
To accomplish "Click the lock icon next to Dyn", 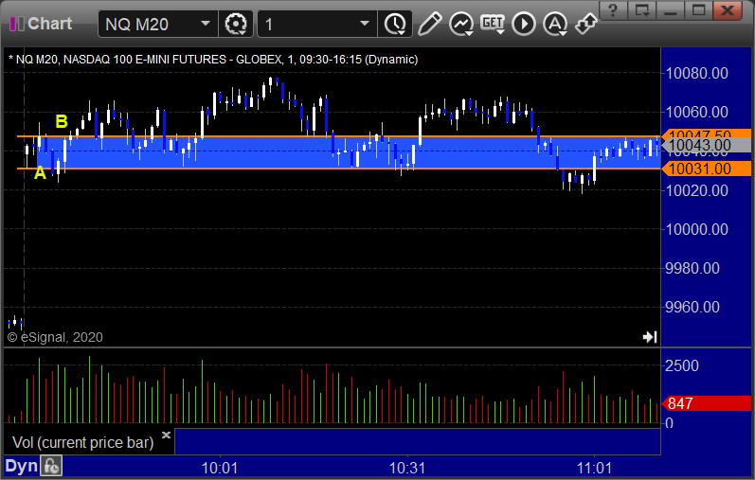I will (51, 466).
